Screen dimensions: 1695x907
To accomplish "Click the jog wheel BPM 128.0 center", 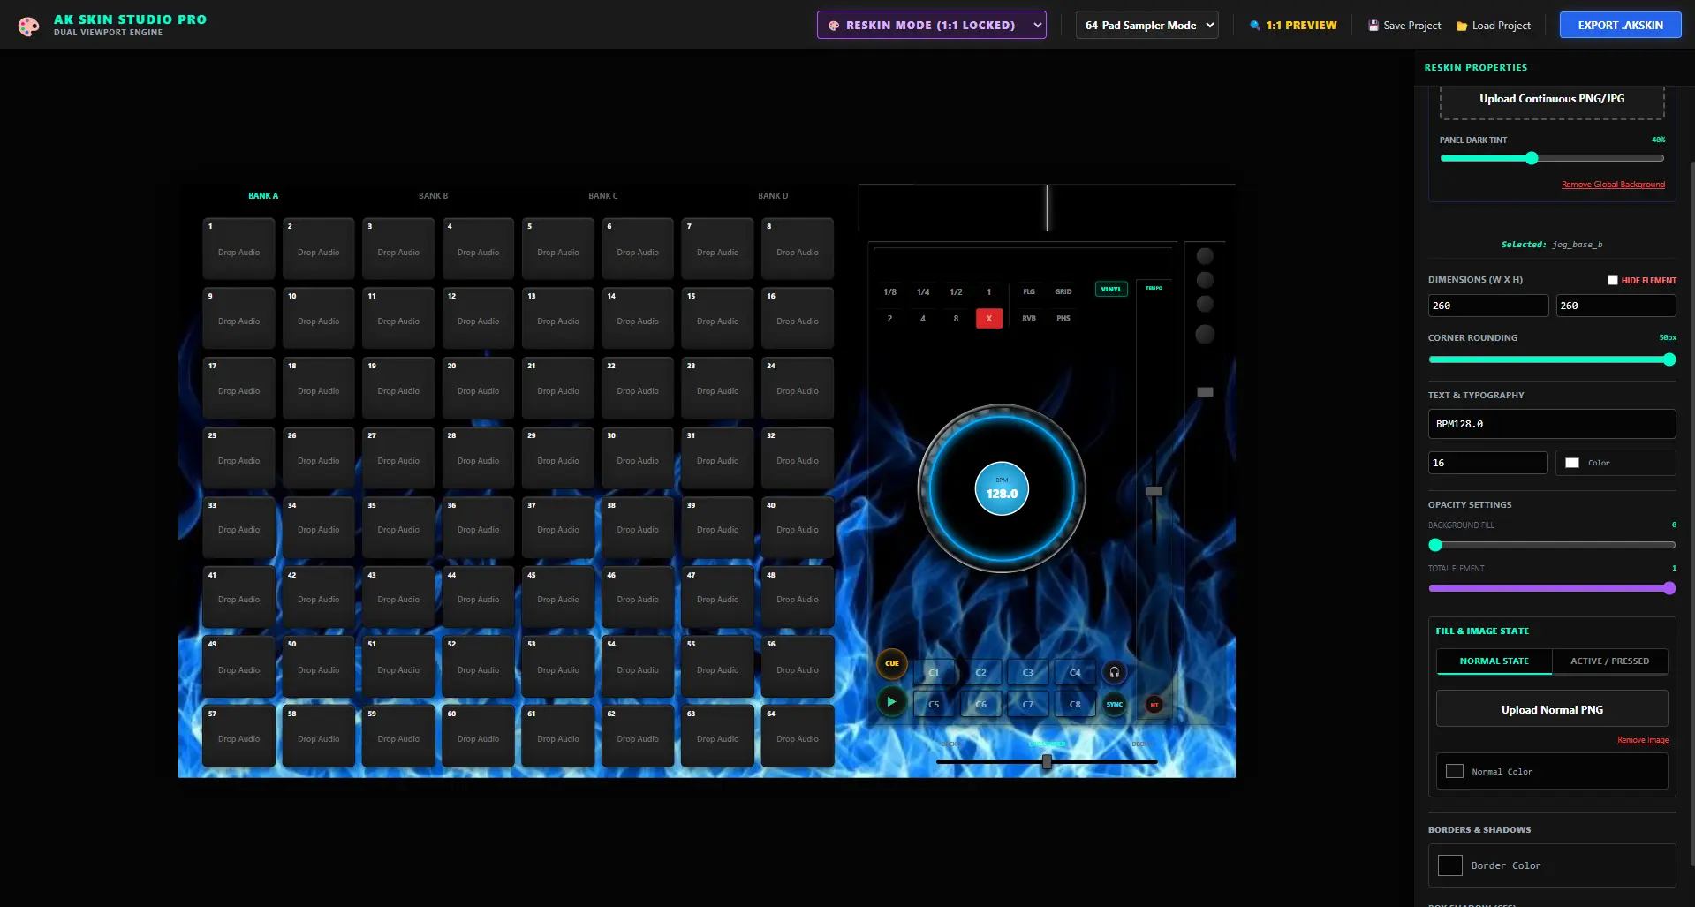I will 1002,488.
